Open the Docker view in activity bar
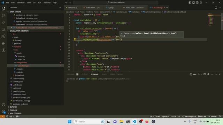Image resolution: width=223 pixels, height=125 pixels. 3,43
